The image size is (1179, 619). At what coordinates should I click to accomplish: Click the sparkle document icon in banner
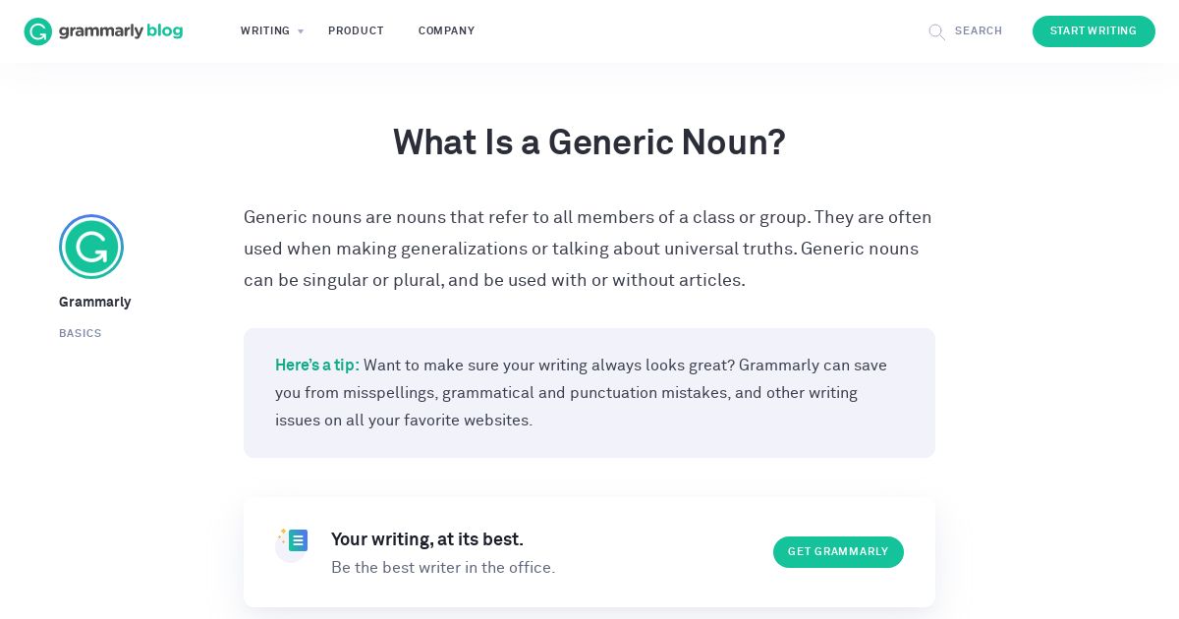pyautogui.click(x=293, y=541)
